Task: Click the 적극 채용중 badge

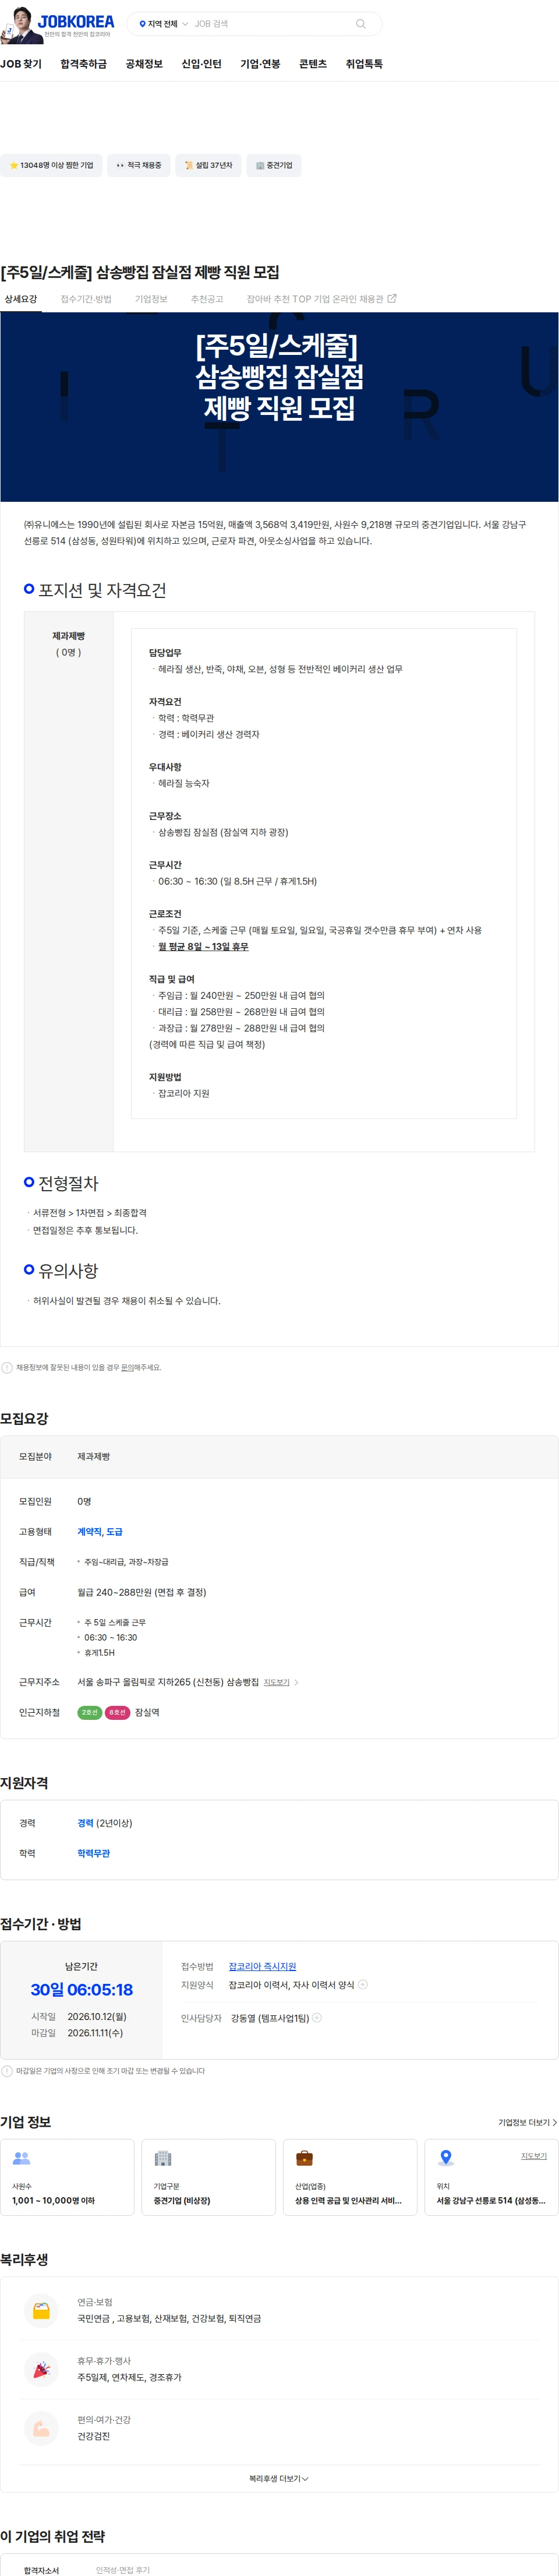Action: click(x=138, y=166)
